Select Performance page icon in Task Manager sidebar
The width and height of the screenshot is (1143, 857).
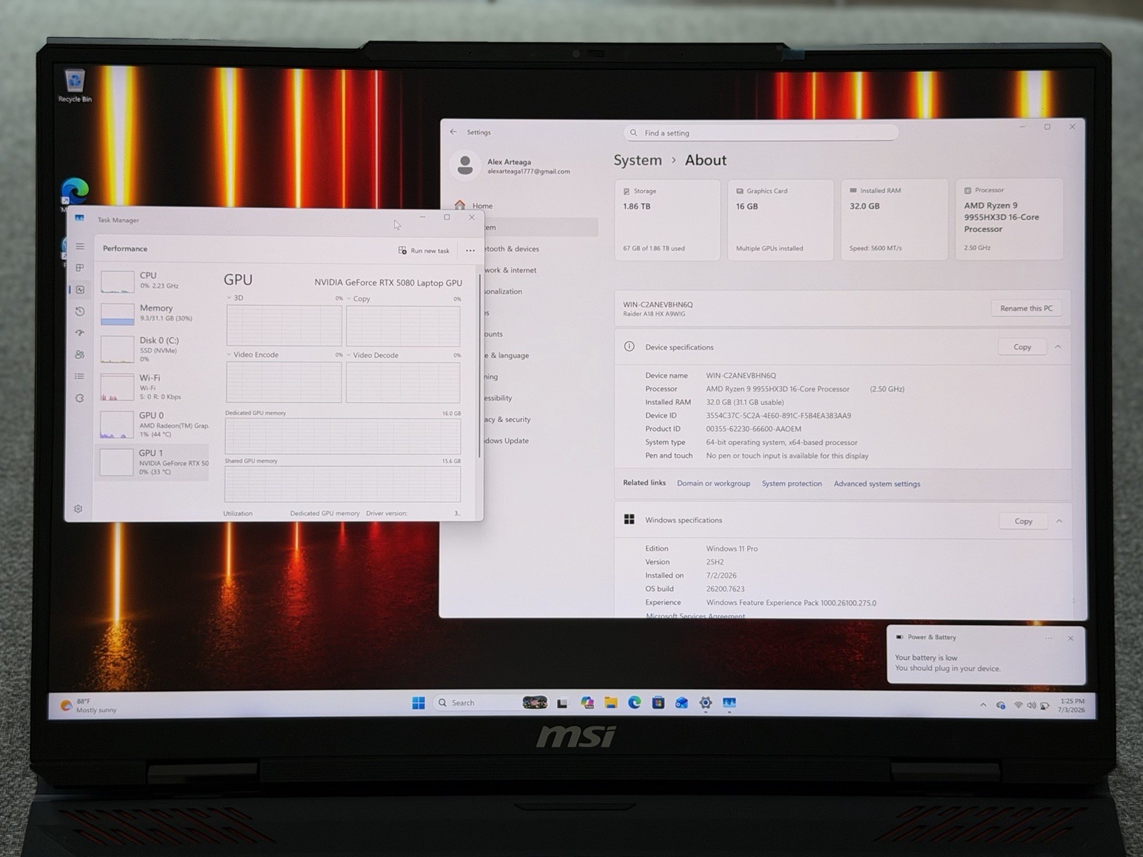[80, 289]
